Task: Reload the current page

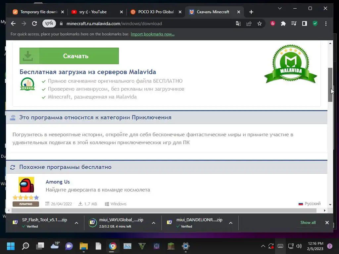Action: pyautogui.click(x=34, y=23)
